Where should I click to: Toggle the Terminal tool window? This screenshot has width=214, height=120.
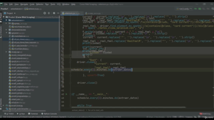pyautogui.click(x=33, y=114)
